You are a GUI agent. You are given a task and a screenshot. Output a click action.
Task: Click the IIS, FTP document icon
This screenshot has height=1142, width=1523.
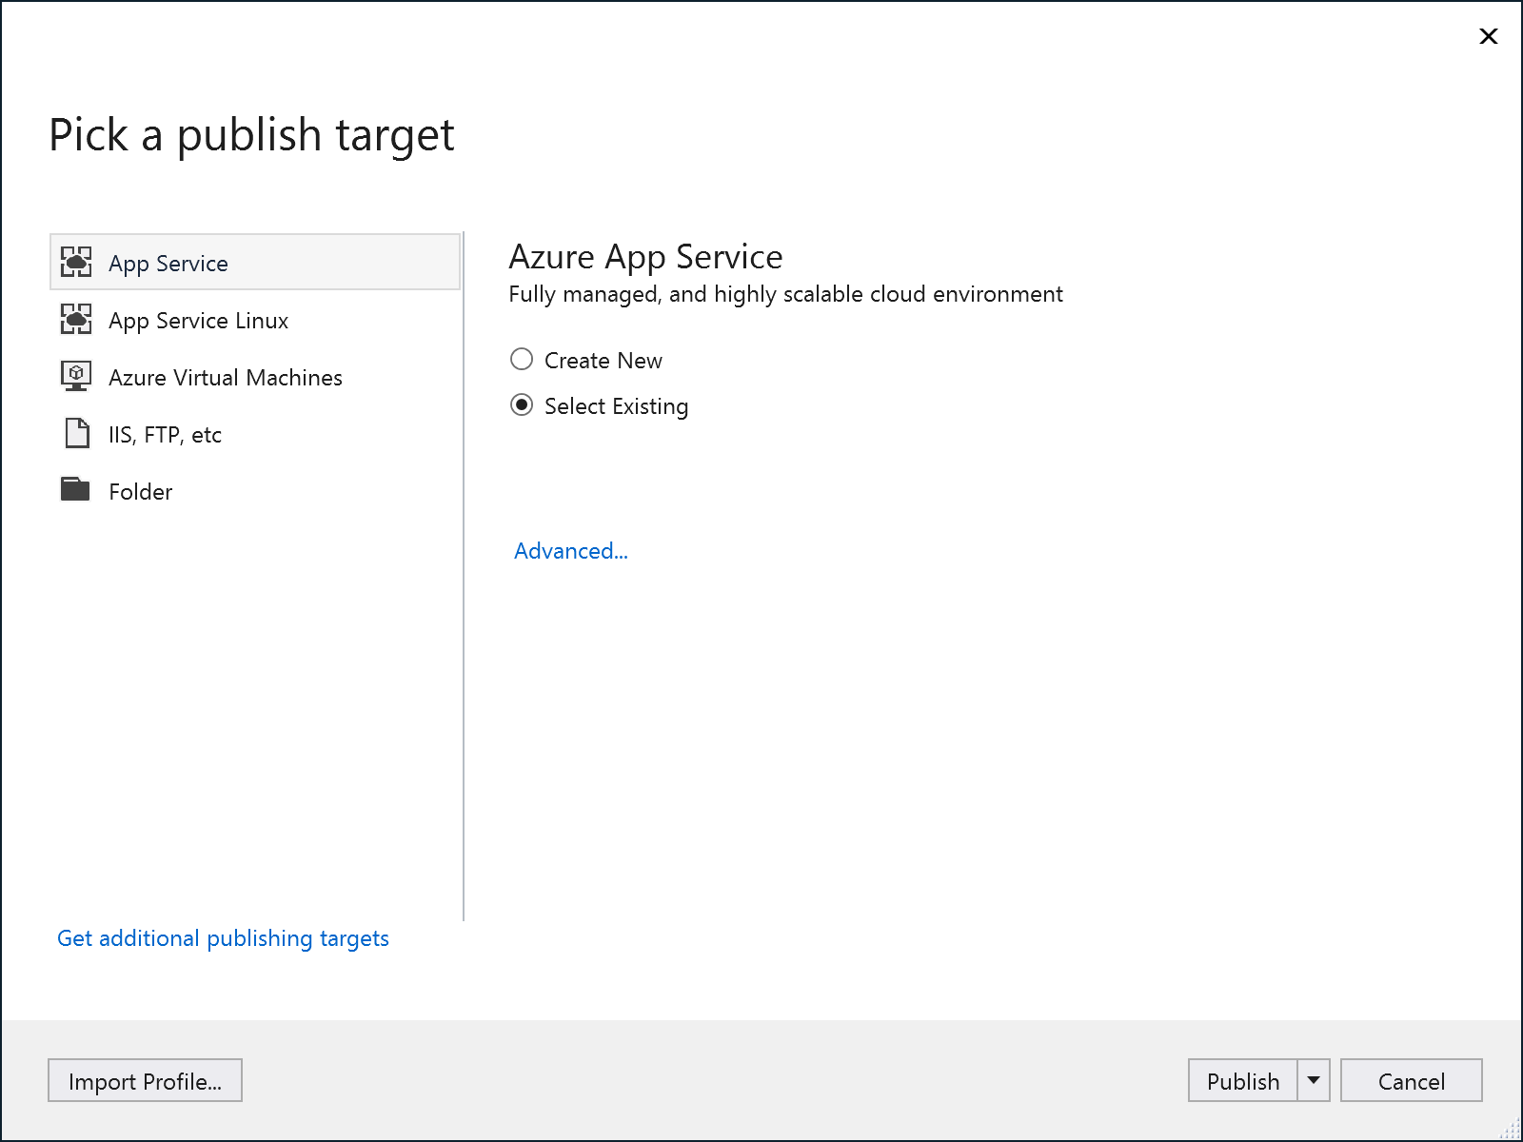pos(76,433)
